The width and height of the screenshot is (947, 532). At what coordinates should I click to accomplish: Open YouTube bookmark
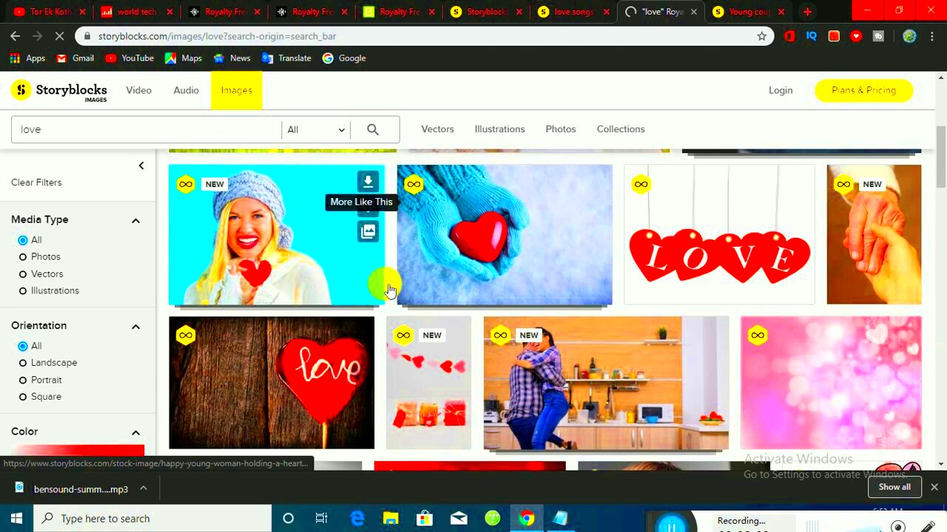(129, 58)
